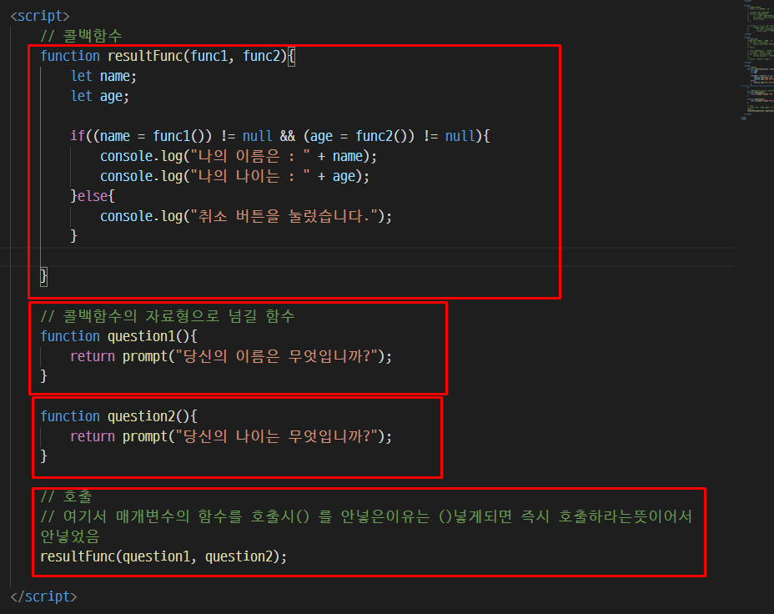774x614 pixels.
Task: Click the '// 호출' comment line
Action: click(66, 496)
